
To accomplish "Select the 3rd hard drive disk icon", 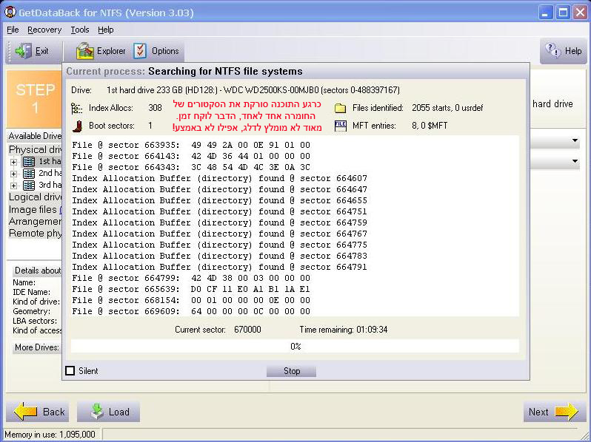I will click(x=29, y=186).
